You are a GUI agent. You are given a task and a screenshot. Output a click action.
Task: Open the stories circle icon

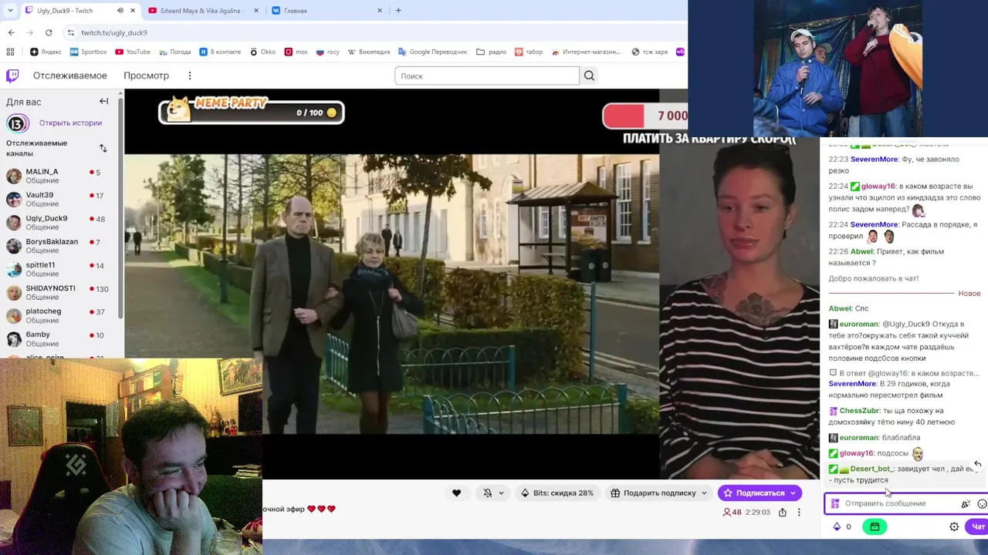point(18,123)
